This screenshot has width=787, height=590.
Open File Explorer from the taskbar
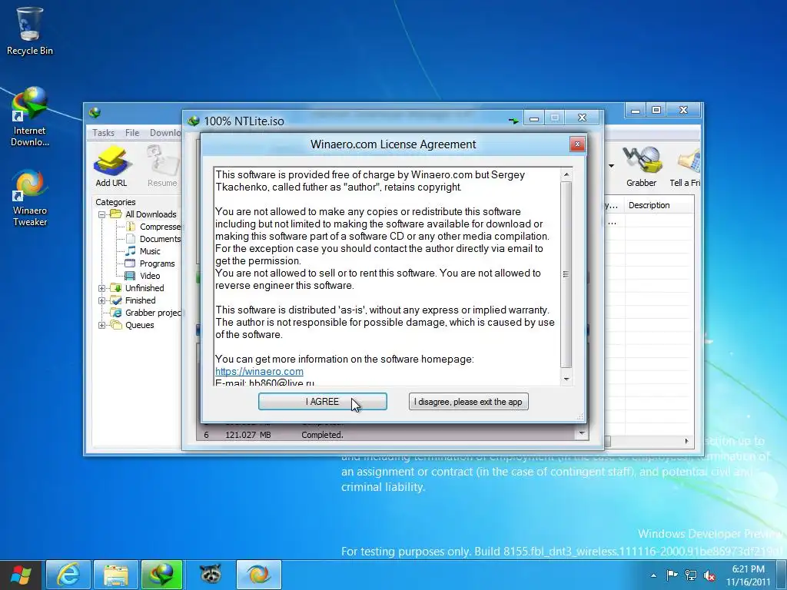point(116,575)
